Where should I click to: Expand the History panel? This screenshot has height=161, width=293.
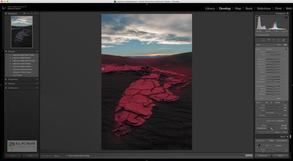[x=6, y=84]
